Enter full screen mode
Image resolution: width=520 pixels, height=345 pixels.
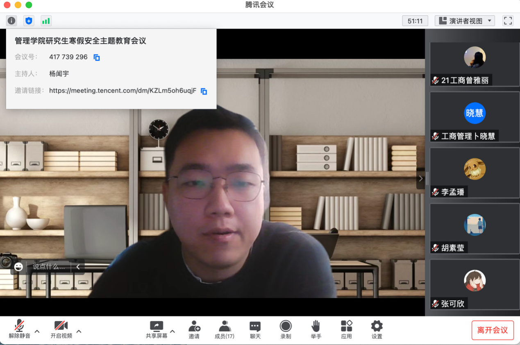[508, 21]
